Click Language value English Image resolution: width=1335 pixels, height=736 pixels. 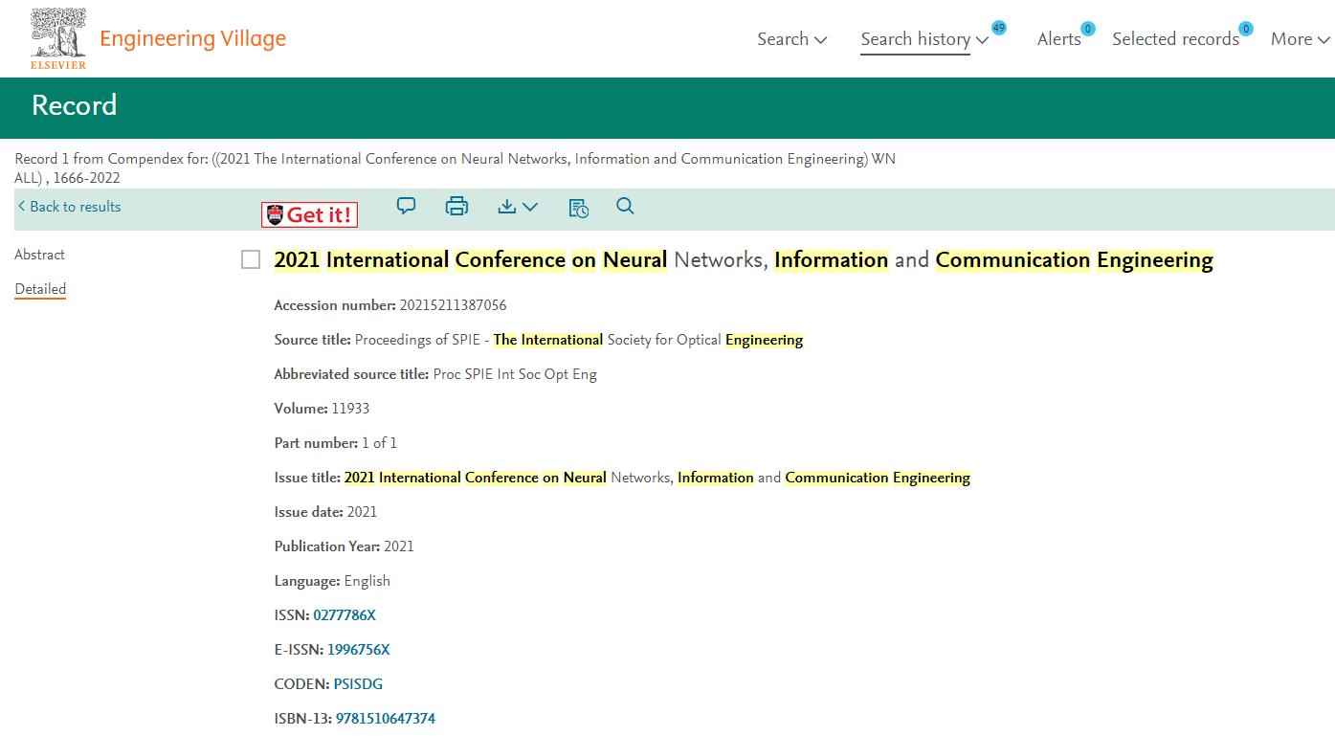click(367, 581)
